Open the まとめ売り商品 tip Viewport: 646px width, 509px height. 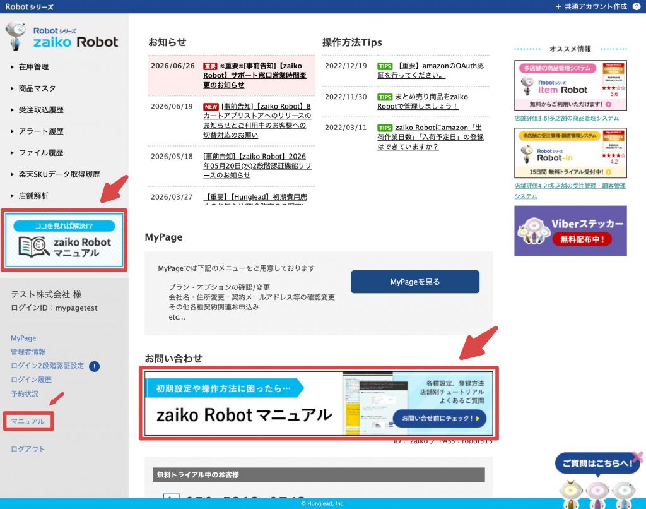[423, 102]
